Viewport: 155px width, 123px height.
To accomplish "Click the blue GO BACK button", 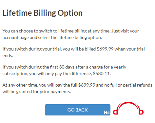I will (78, 110).
